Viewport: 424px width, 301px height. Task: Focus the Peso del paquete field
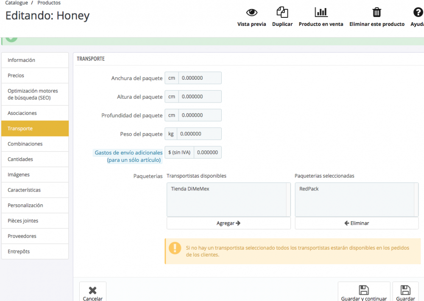tap(199, 134)
